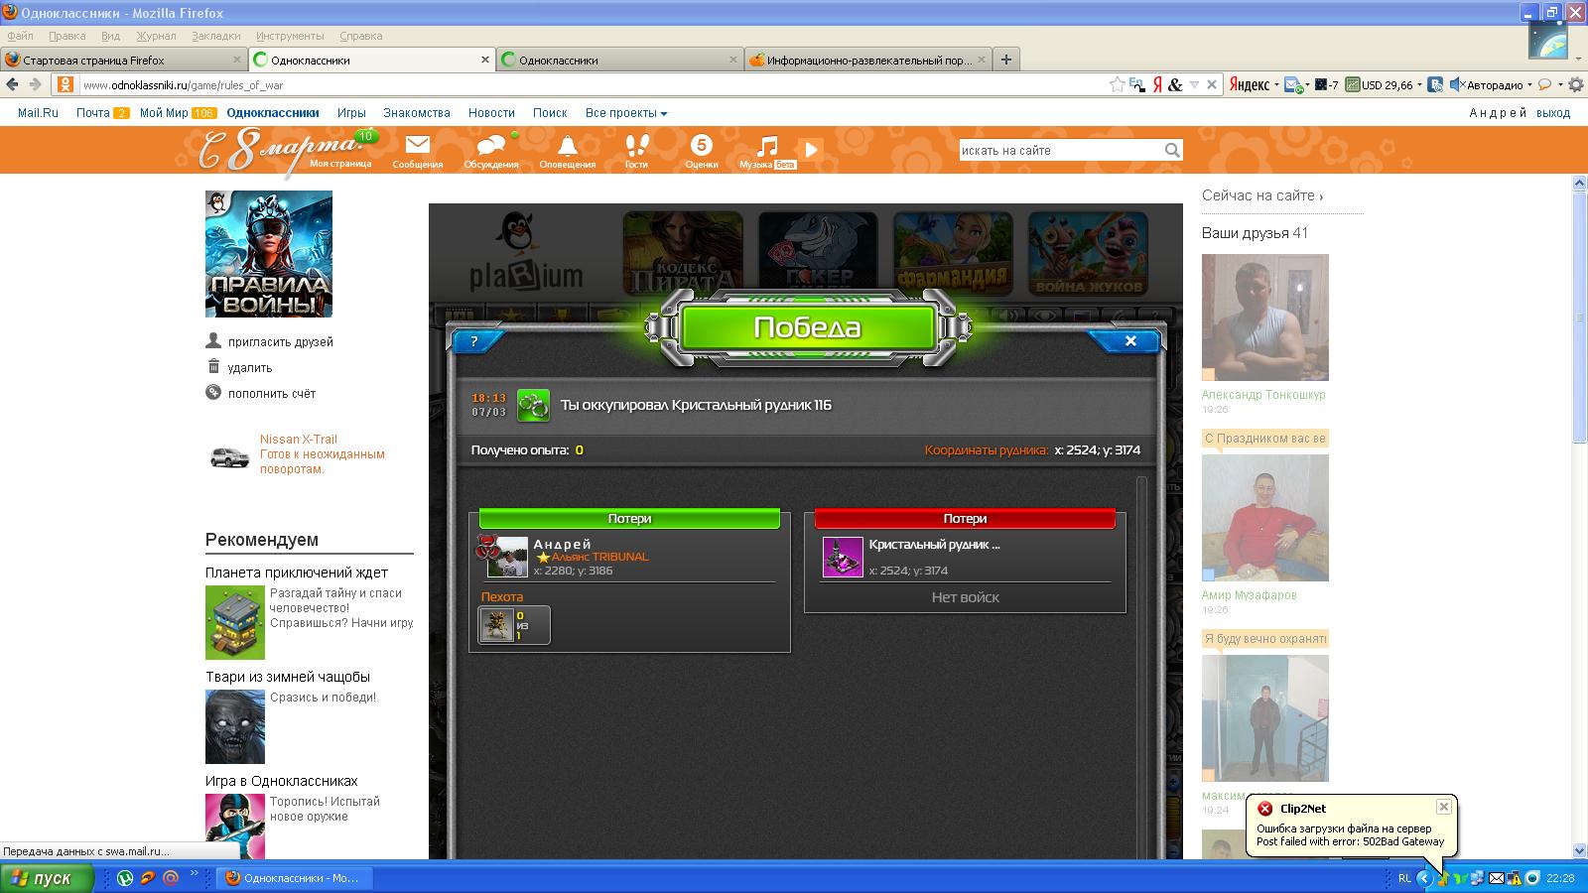Expand USD 29,66 currency dropdown
This screenshot has height=893, width=1588.
click(x=1418, y=85)
